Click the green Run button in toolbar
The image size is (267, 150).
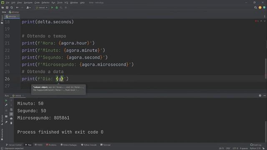(x=52, y=7)
